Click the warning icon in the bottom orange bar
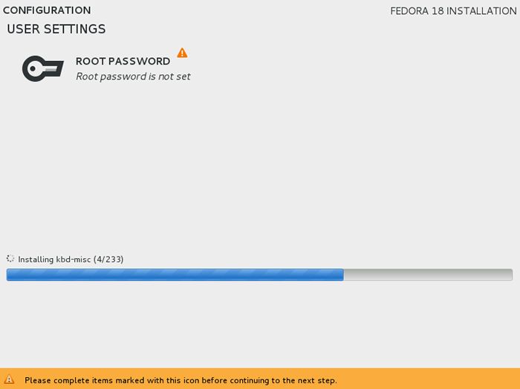This screenshot has height=389, width=520. (9, 379)
